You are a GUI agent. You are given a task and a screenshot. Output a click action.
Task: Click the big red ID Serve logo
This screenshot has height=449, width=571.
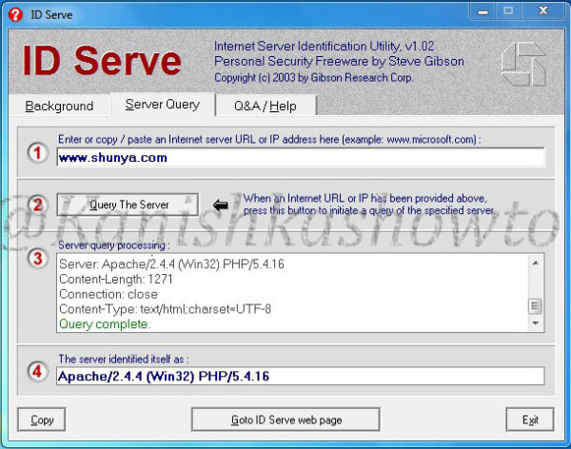point(102,61)
